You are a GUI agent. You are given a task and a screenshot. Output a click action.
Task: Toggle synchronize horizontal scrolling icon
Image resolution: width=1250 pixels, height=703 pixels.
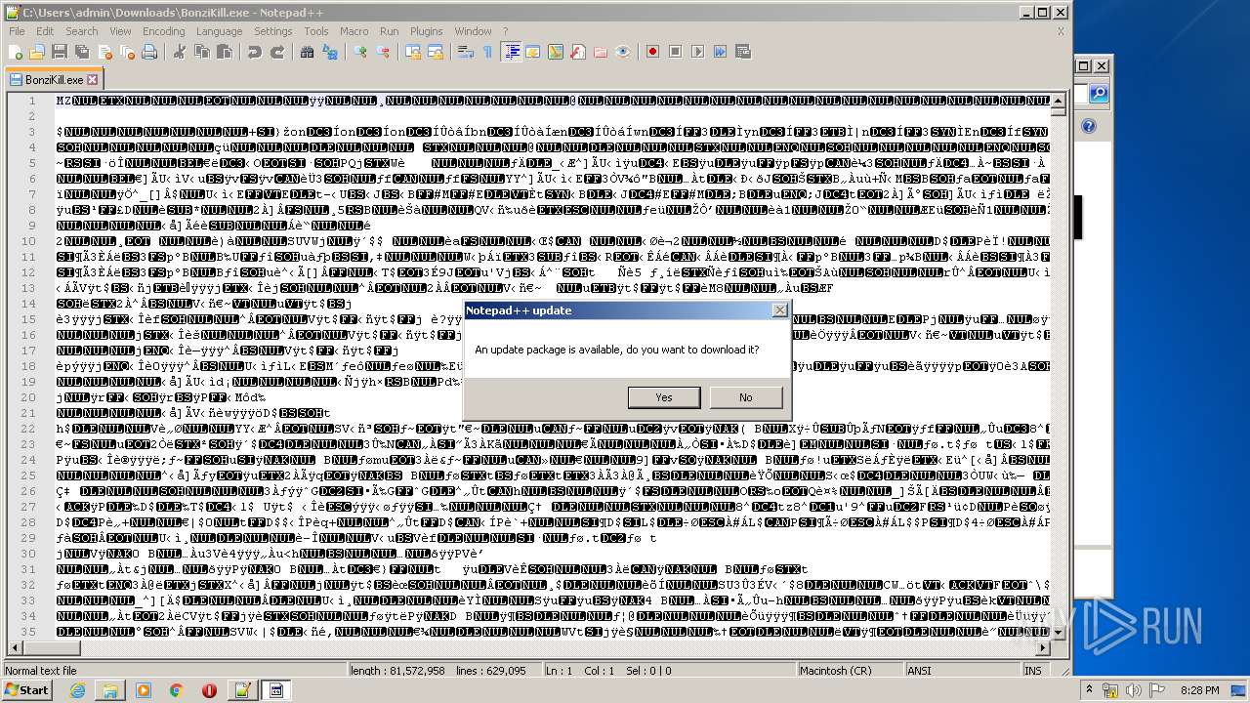[x=435, y=52]
